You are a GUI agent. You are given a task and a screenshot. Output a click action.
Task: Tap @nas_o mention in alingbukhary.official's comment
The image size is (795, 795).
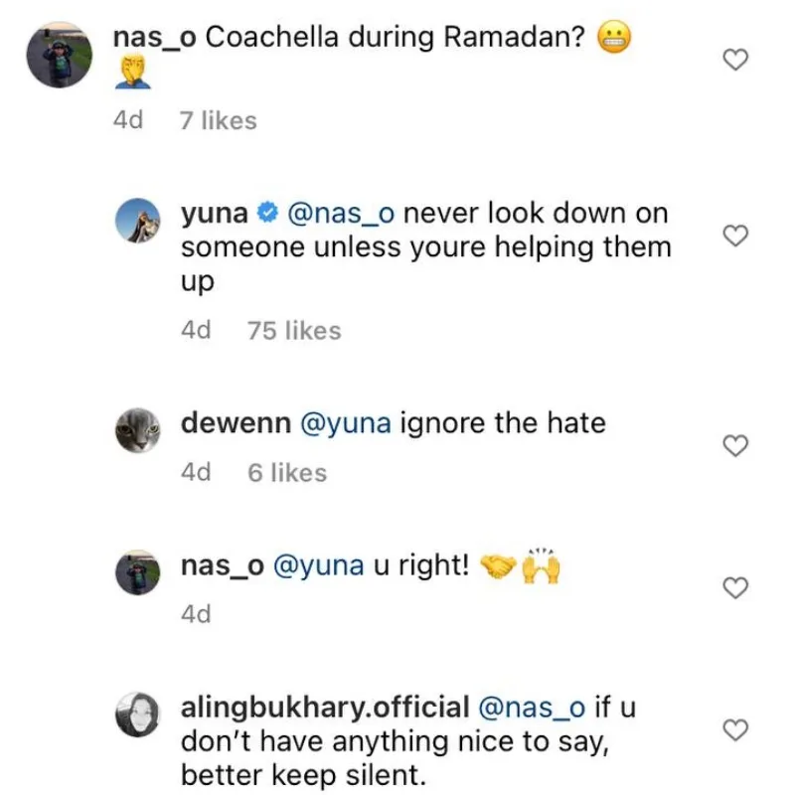(x=533, y=708)
